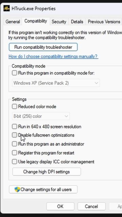Image resolution: width=122 pixels, height=217 pixels.
Task: Tick Use legacy display ICC color management
Action: [14, 162]
